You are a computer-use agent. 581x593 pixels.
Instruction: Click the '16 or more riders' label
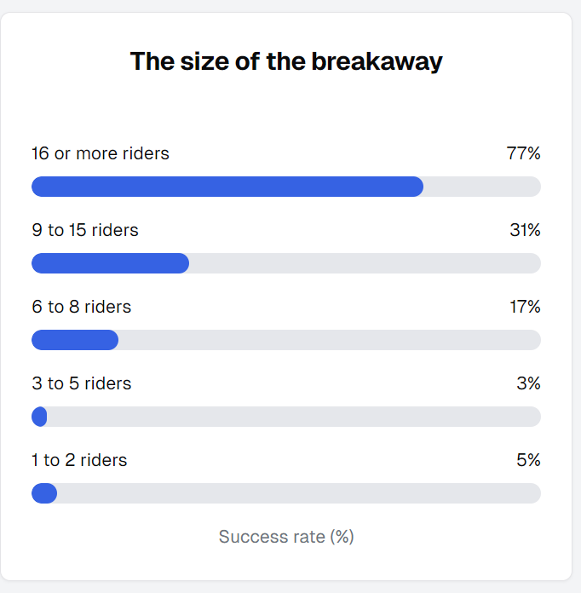101,153
